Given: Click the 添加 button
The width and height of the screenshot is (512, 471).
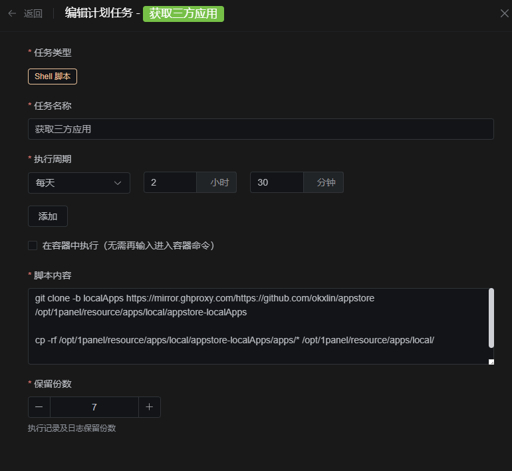Looking at the screenshot, I should click(48, 216).
